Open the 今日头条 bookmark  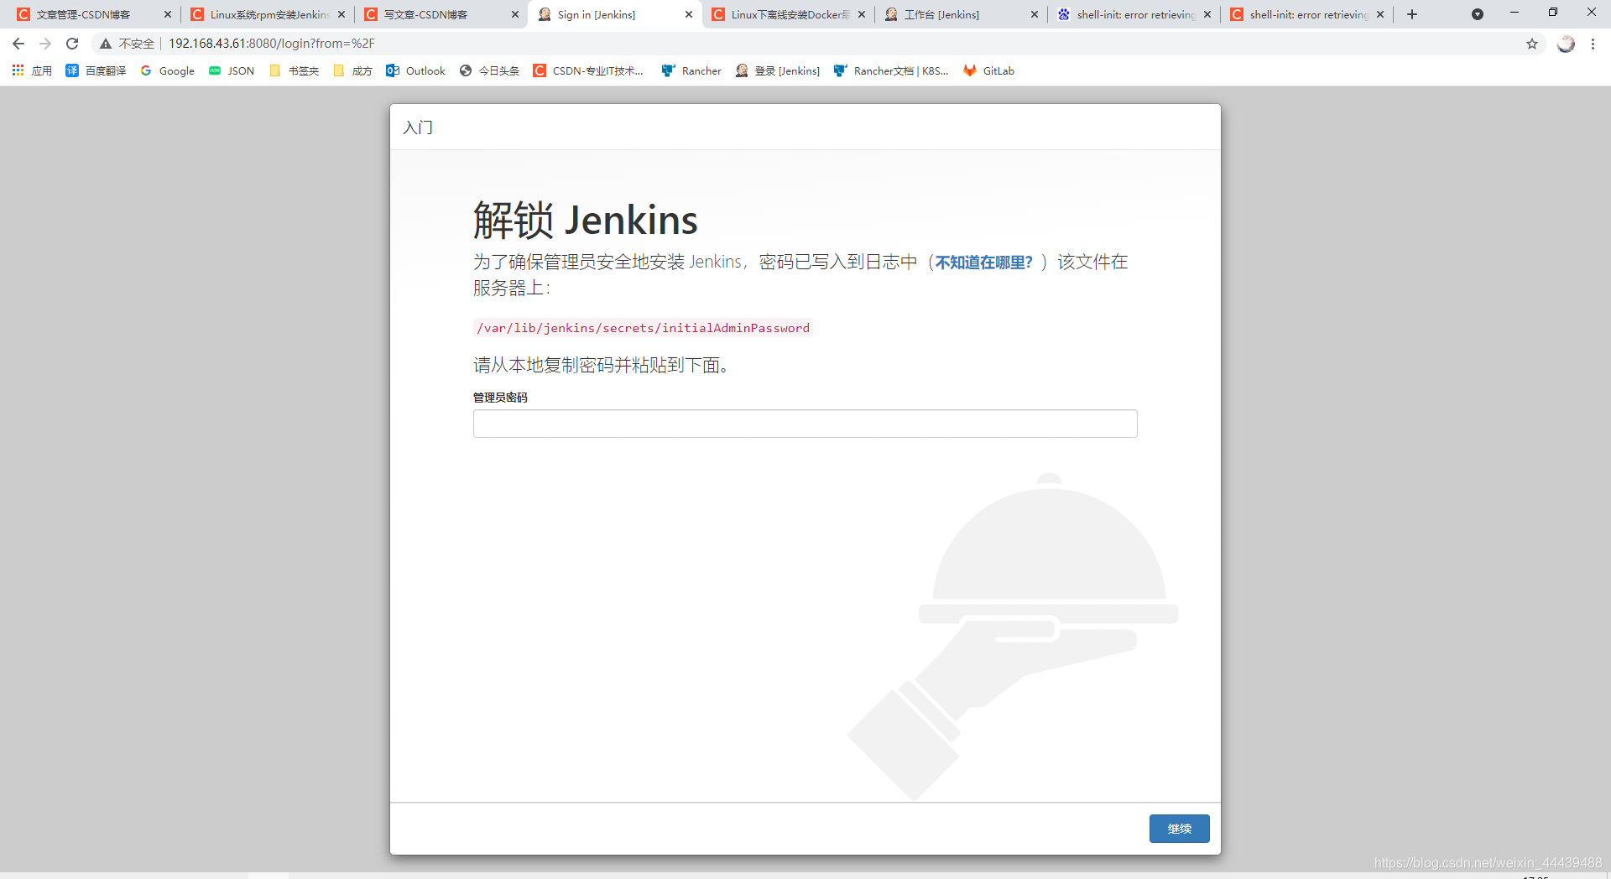click(x=490, y=70)
